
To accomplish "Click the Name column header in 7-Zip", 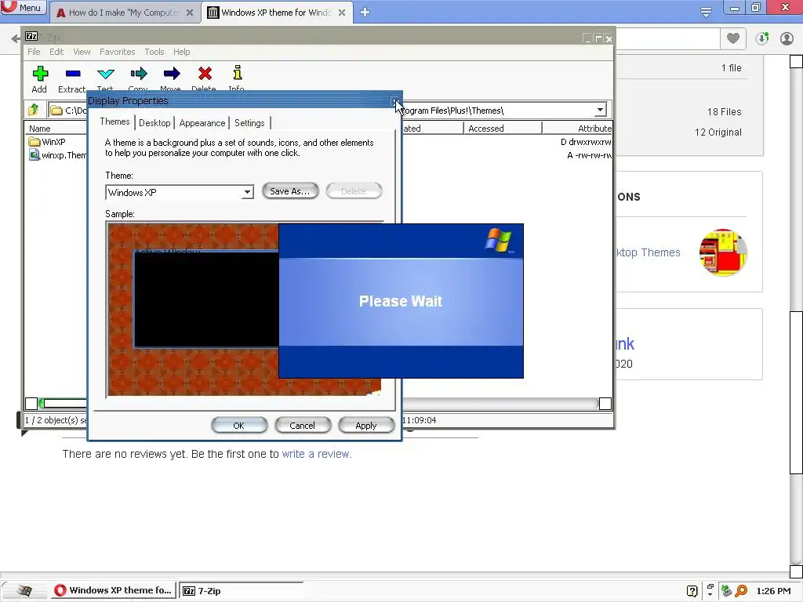I will [56, 129].
